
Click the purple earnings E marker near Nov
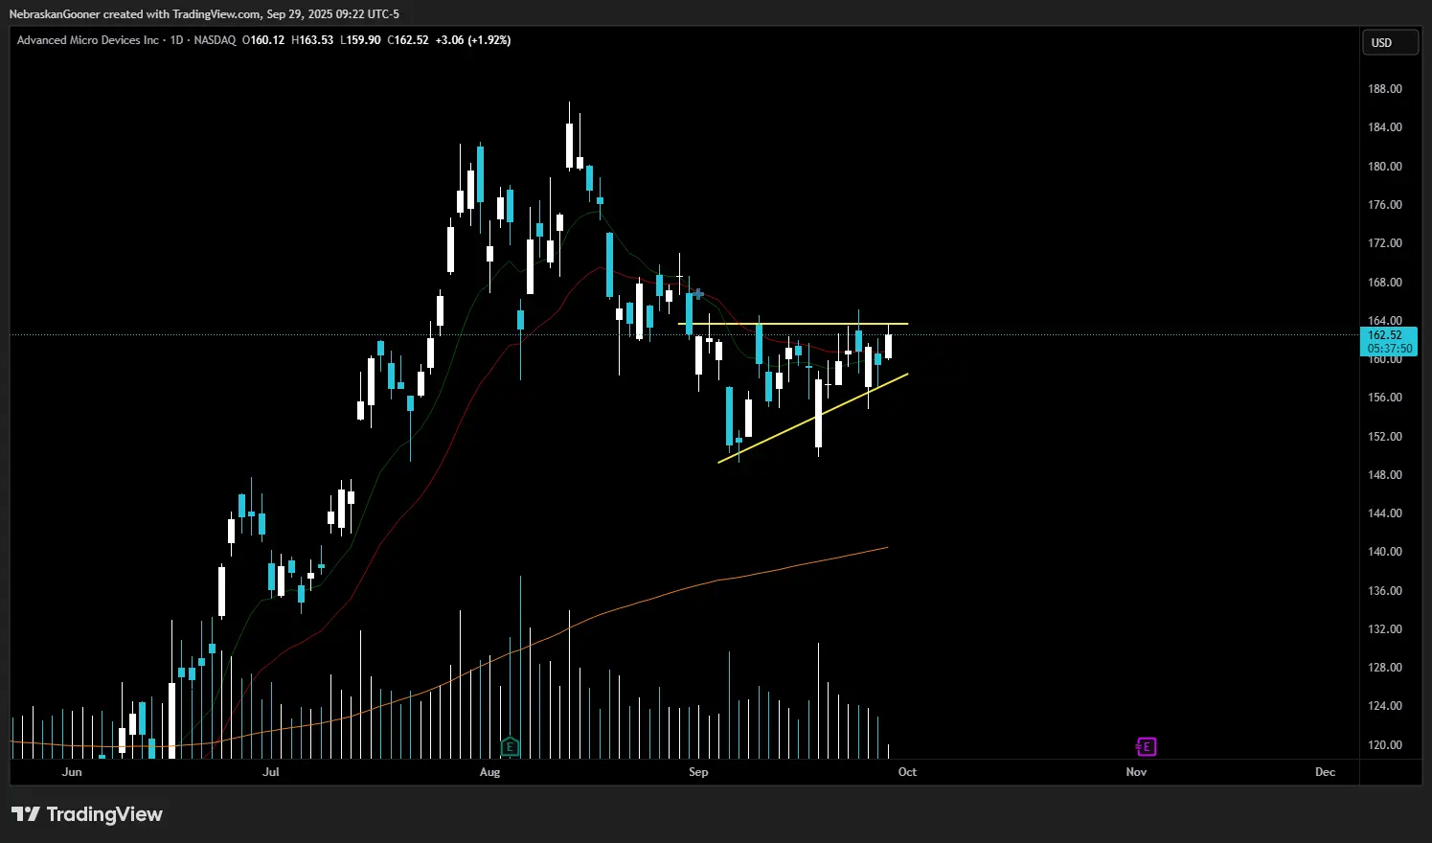point(1146,746)
